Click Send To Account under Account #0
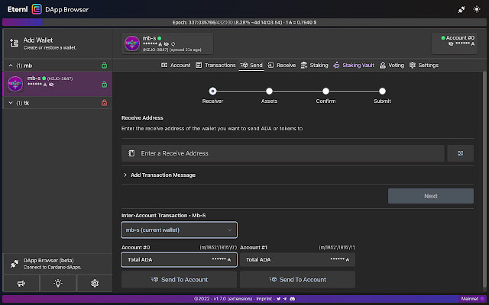Screen dimensions: 489x305 (179, 280)
